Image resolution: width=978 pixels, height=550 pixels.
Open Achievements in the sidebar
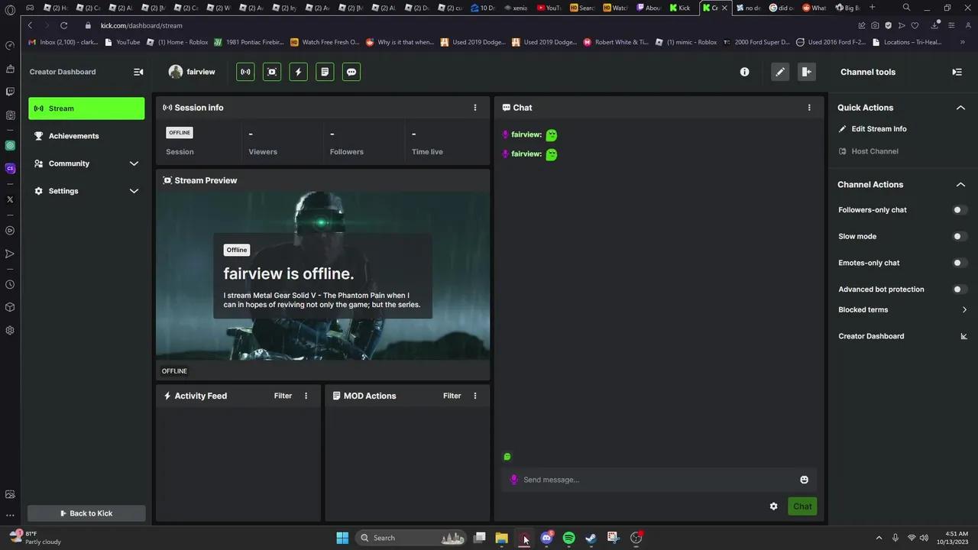coord(86,136)
